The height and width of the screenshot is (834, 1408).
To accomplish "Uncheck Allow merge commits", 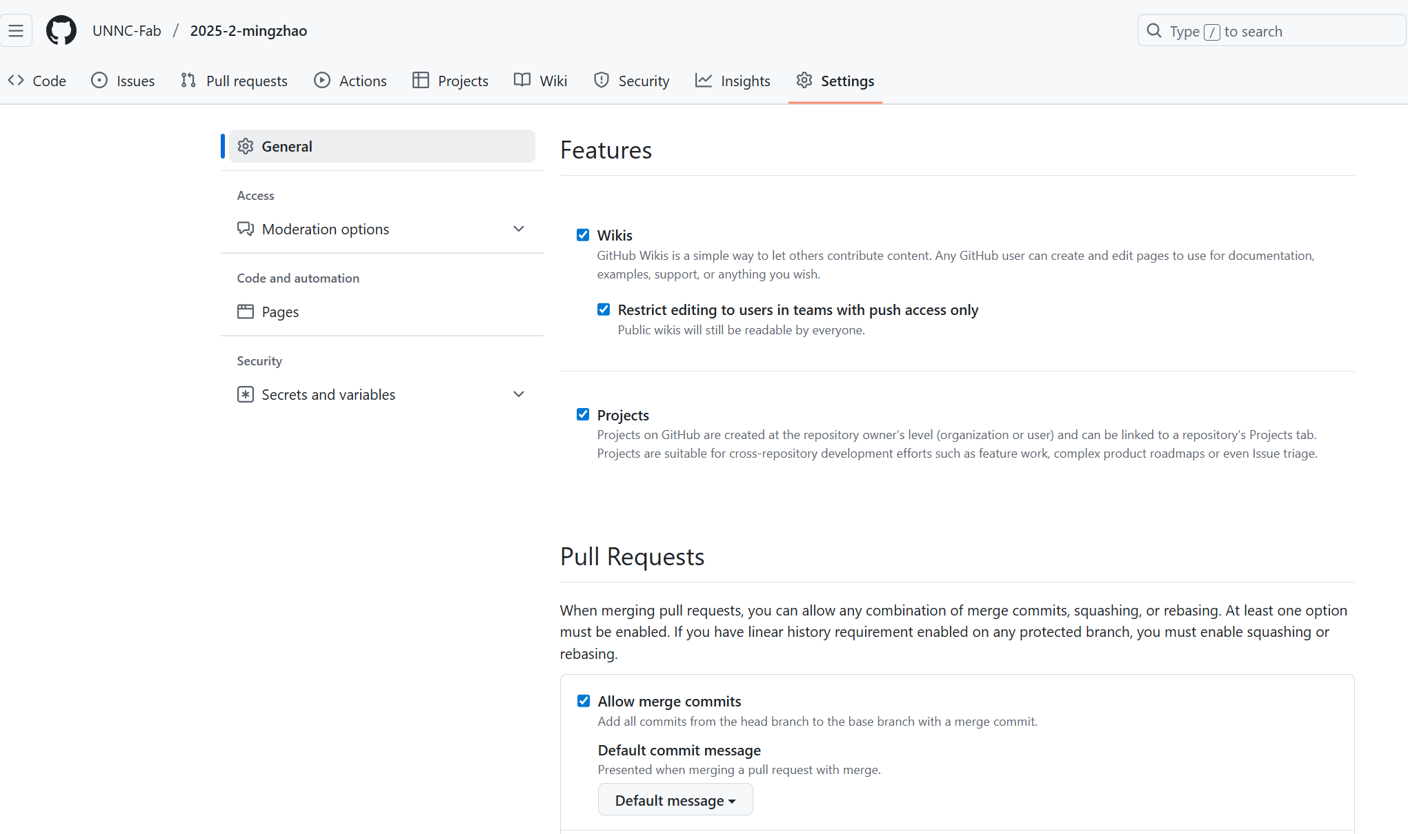I will [x=584, y=701].
